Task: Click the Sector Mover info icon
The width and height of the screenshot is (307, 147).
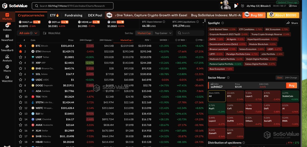Action: coord(228,78)
